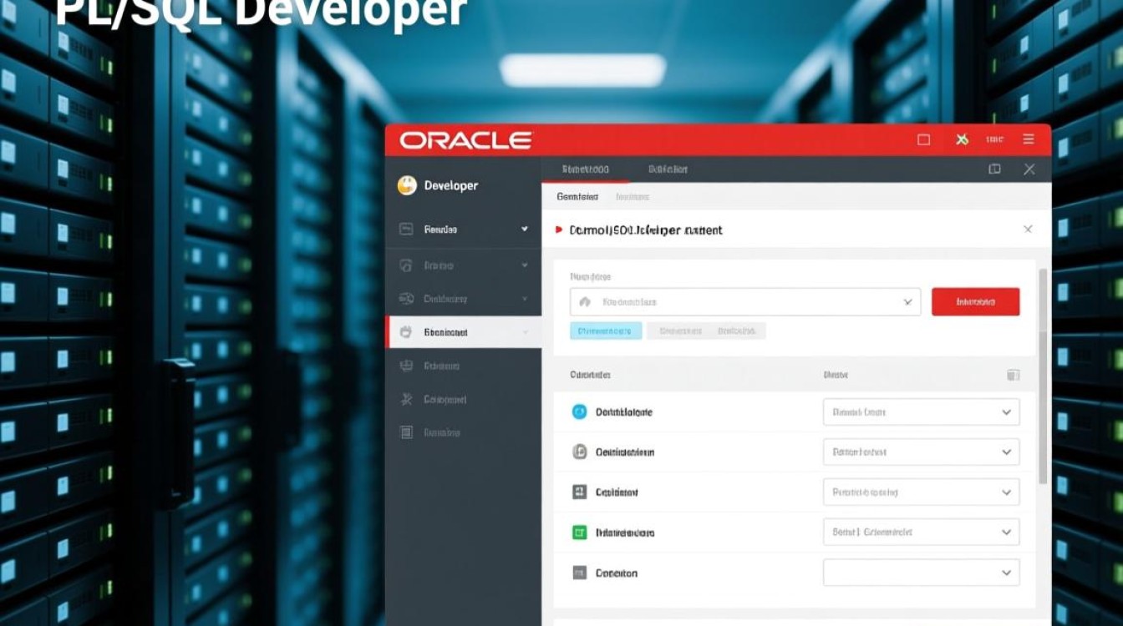Select the dark-text sub-tab below the tab bar
The height and width of the screenshot is (626, 1123).
pos(577,197)
